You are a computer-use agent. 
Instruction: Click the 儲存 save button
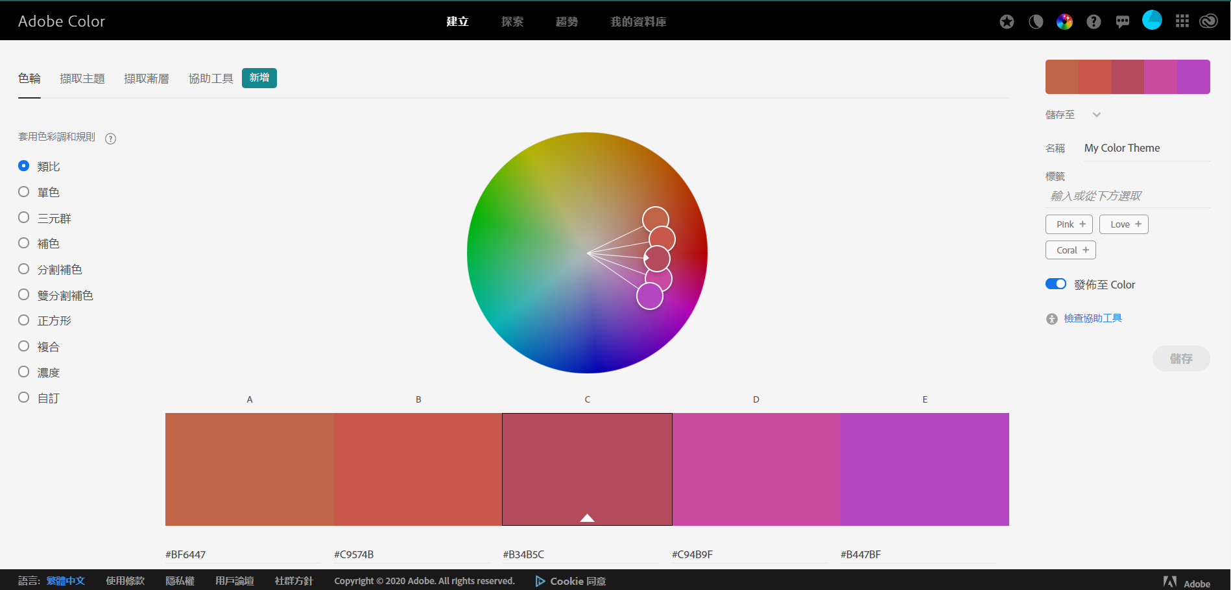point(1181,359)
